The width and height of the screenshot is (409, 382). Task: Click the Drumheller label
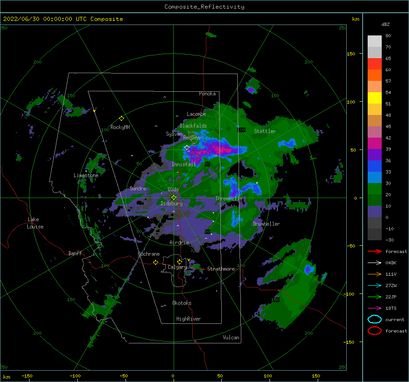pyautogui.click(x=266, y=224)
